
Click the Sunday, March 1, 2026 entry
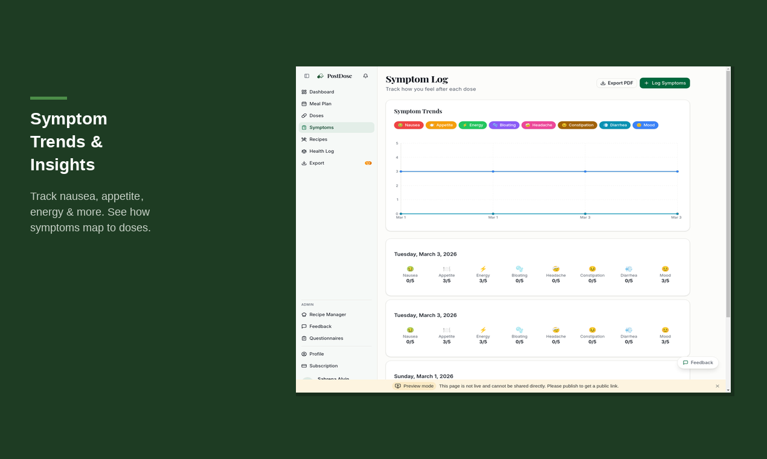(423, 376)
